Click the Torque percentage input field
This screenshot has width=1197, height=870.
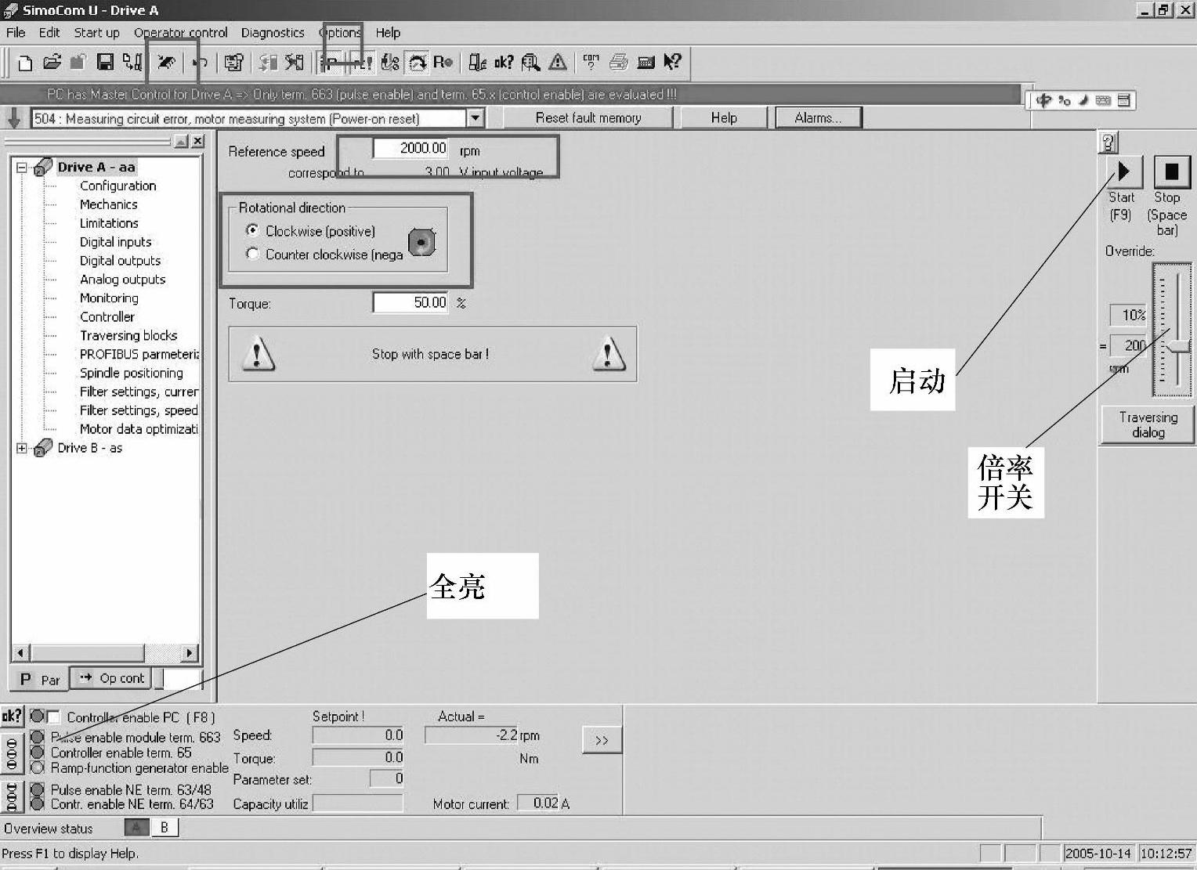coord(410,302)
